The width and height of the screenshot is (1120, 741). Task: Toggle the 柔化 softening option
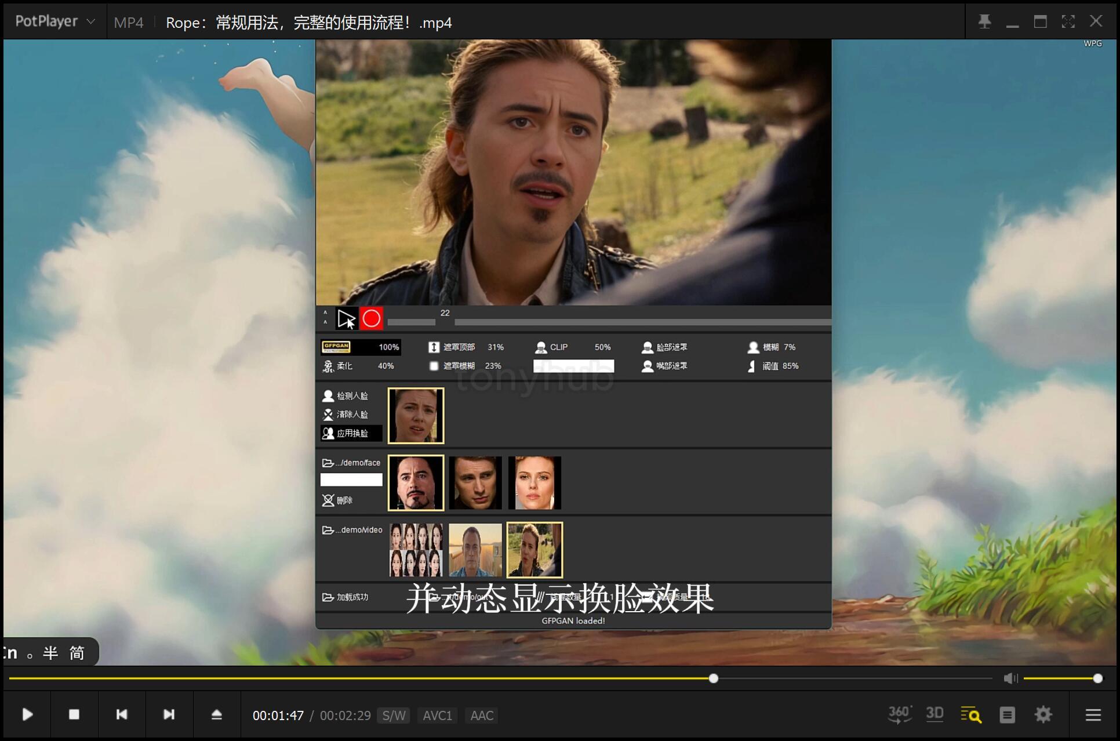[337, 366]
